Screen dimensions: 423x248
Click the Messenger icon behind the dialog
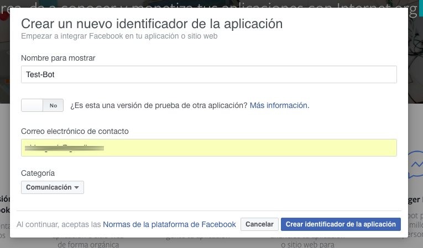pyautogui.click(x=415, y=165)
